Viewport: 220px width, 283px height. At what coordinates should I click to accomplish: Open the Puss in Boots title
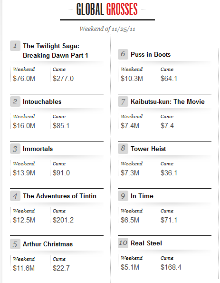click(151, 54)
